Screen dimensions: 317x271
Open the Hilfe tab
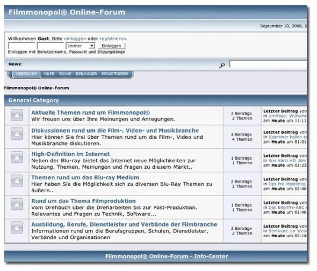tap(49, 74)
